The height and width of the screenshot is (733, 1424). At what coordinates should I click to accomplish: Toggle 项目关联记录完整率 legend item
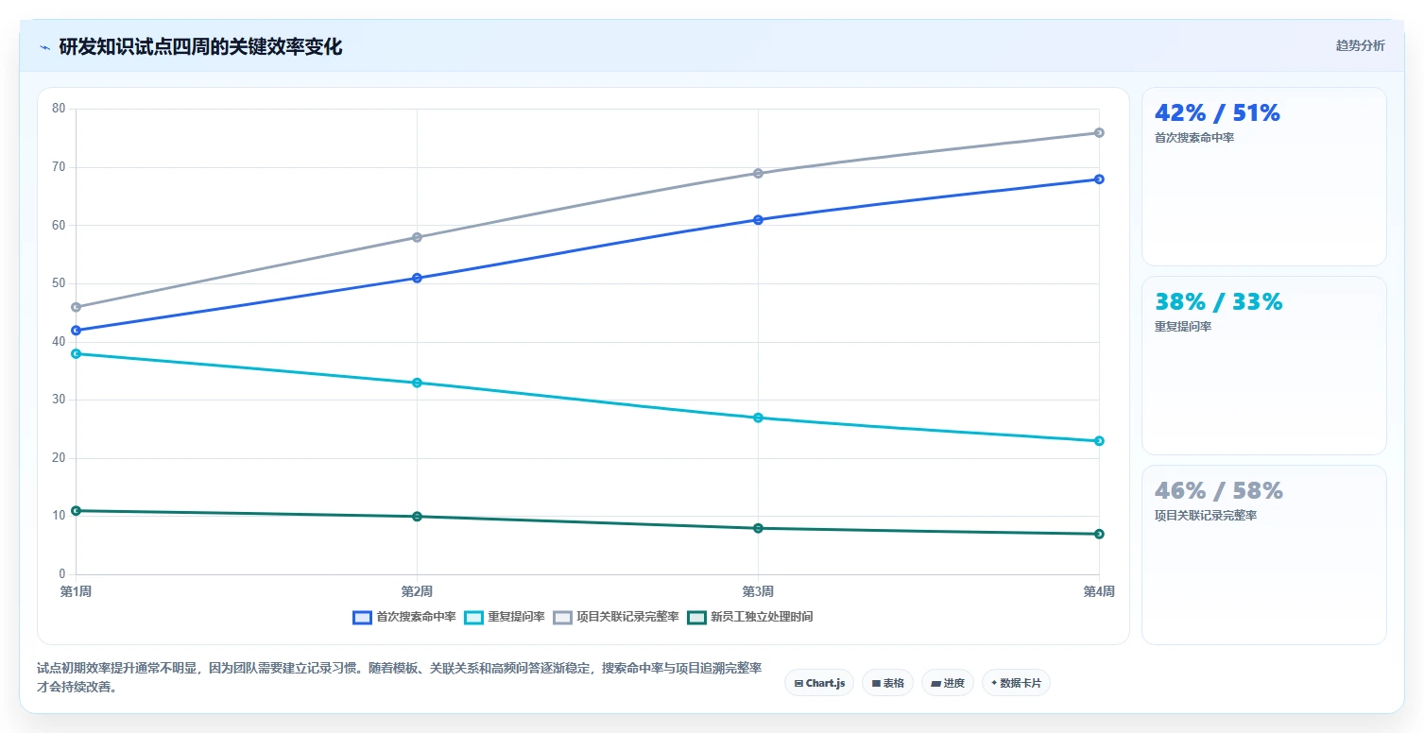(615, 617)
